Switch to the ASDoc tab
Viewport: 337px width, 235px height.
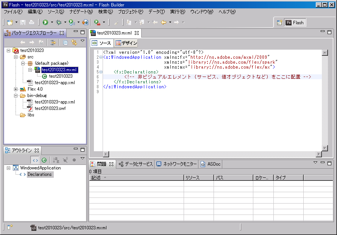pyautogui.click(x=211, y=164)
